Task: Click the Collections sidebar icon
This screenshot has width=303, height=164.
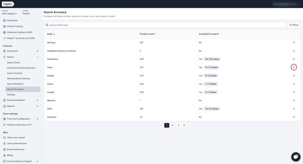Action: point(4,51)
